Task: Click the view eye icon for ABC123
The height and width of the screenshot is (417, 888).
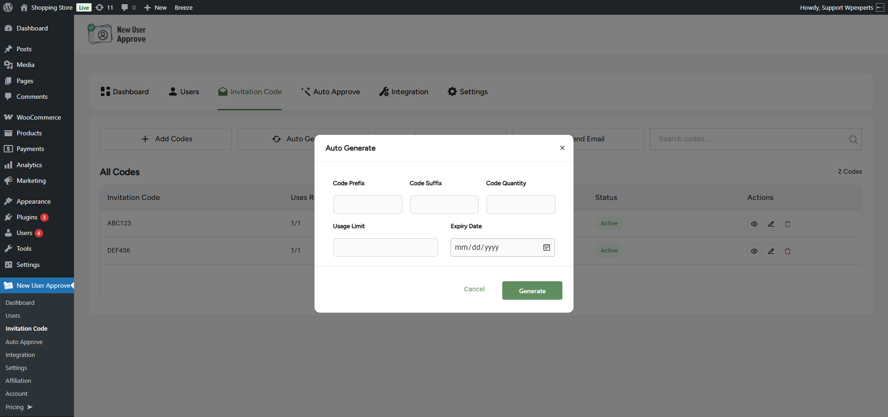Action: pyautogui.click(x=754, y=224)
